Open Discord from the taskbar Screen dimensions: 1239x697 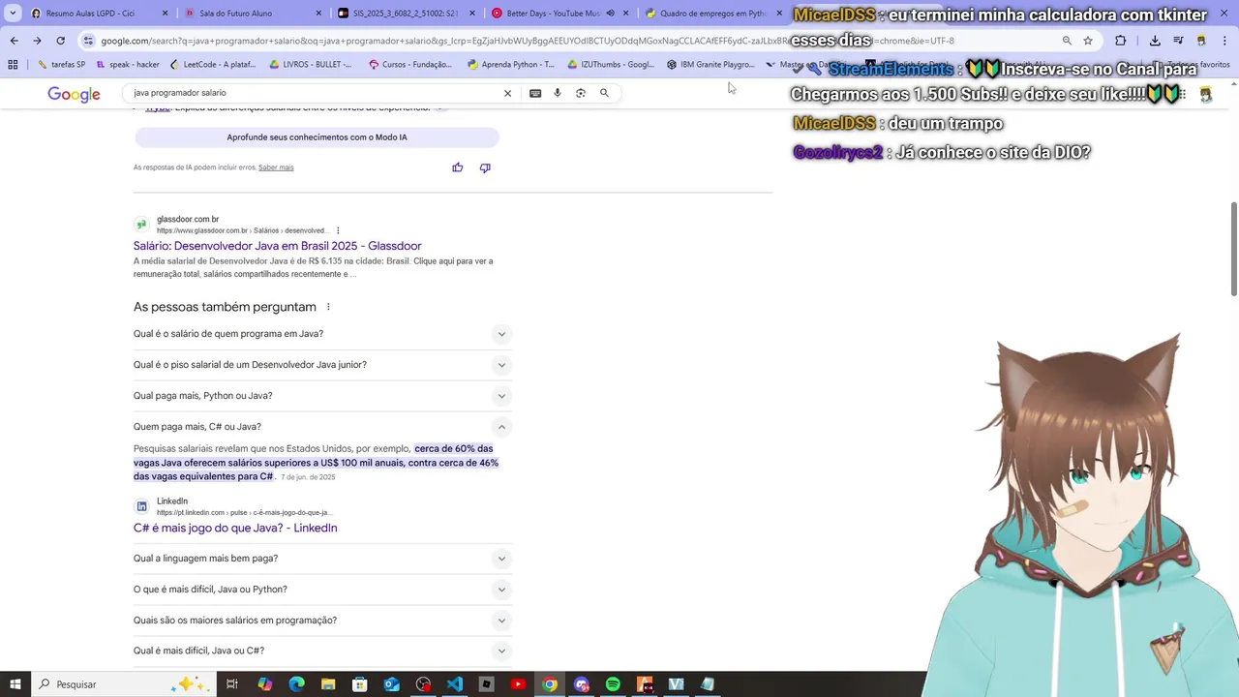(582, 684)
